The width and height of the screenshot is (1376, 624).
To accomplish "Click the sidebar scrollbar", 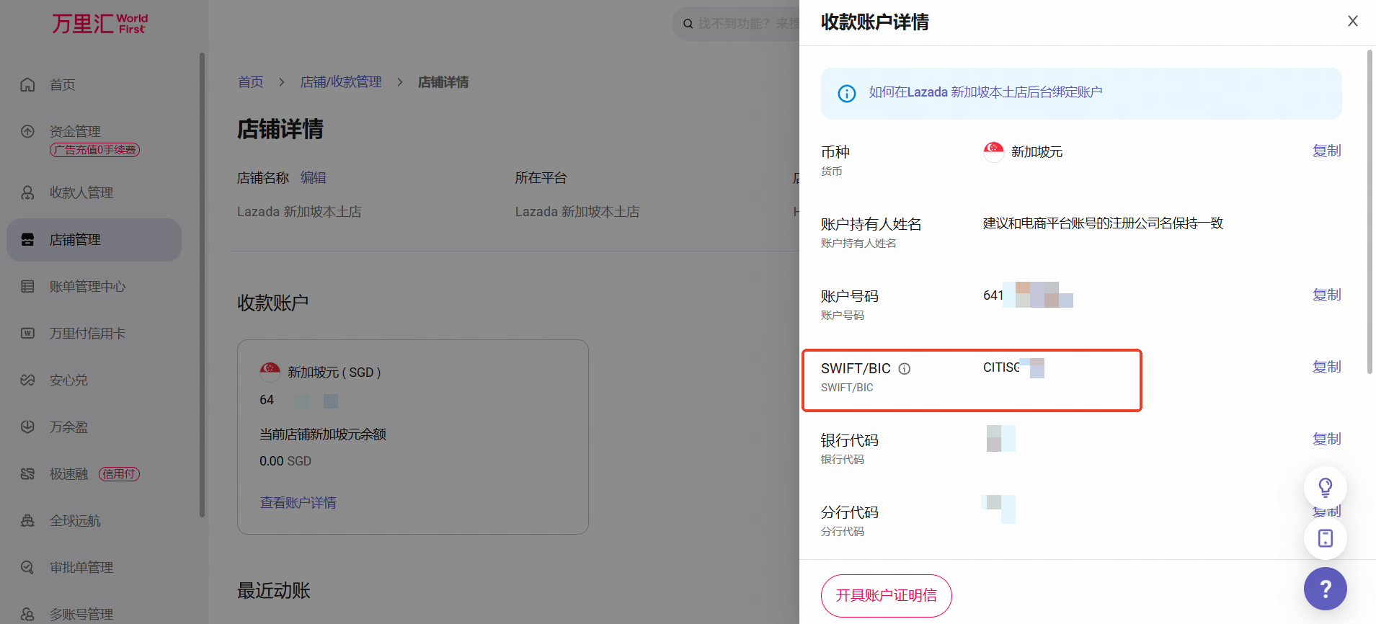I will 203,285.
